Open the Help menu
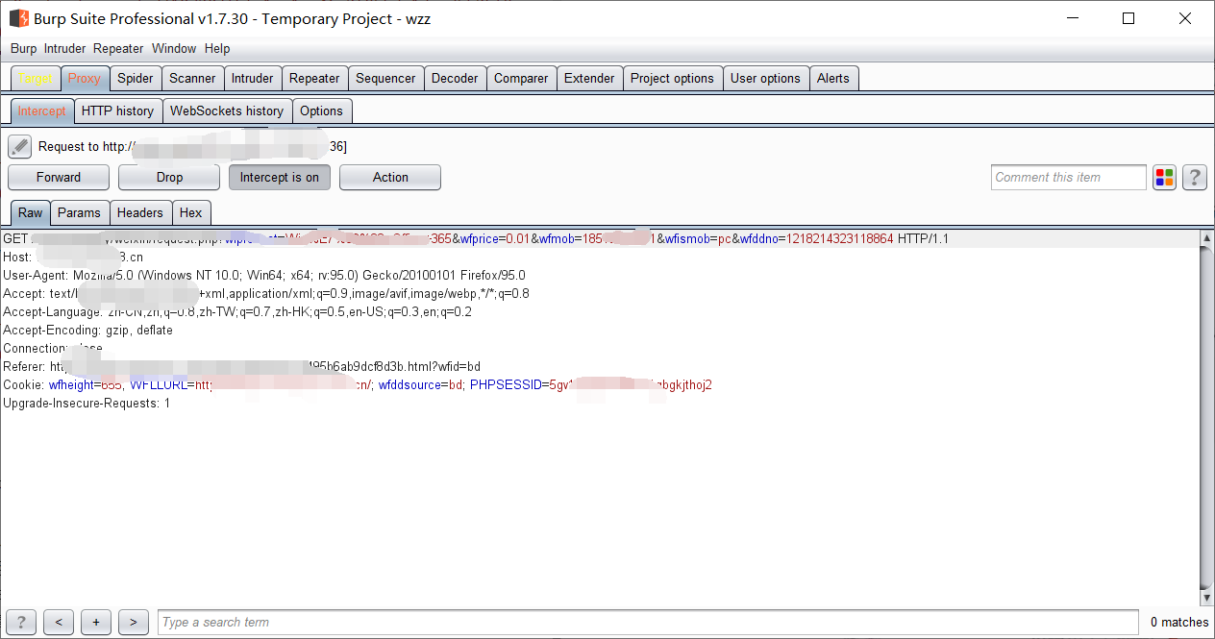Screen dimensions: 1215x639 (x=217, y=48)
